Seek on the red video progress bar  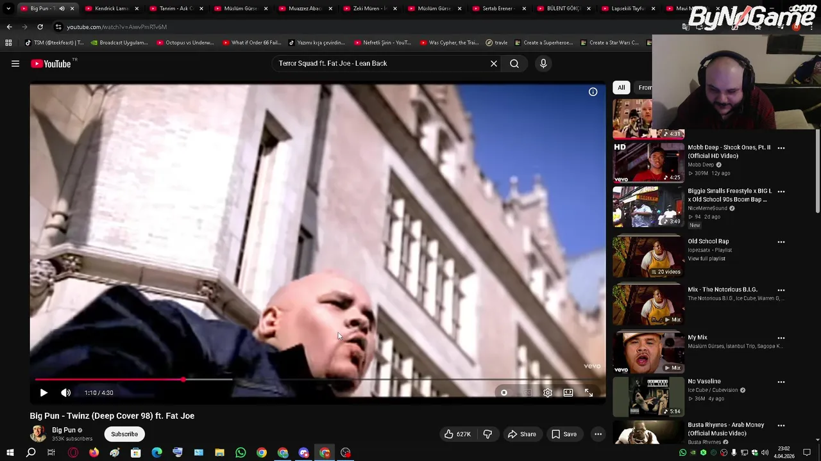click(x=317, y=380)
